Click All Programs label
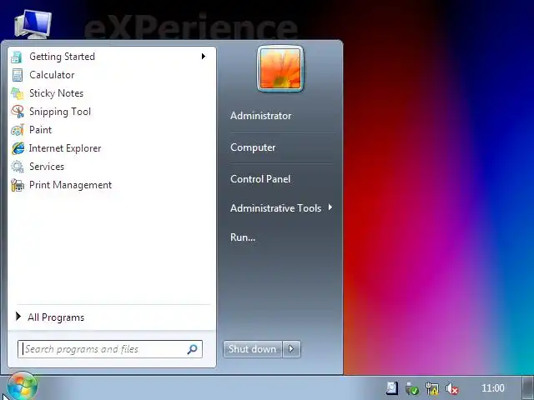Image resolution: width=534 pixels, height=400 pixels. click(56, 317)
